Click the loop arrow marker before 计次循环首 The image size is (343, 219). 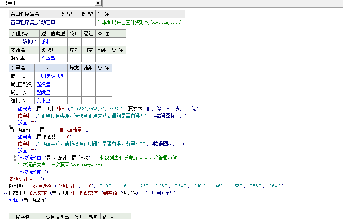(x=14, y=158)
